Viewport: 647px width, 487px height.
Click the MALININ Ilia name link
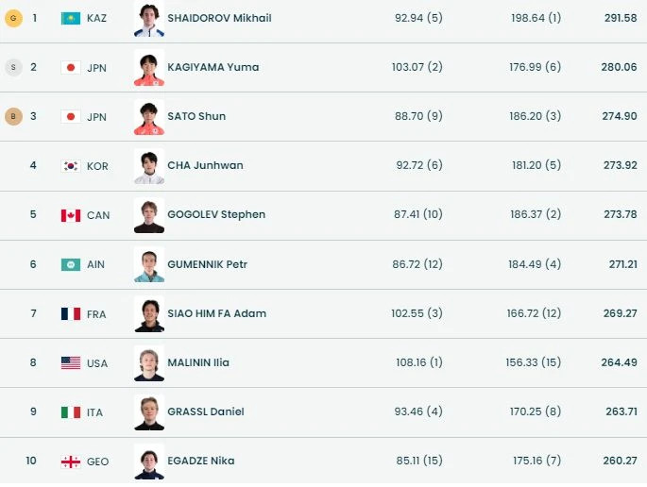point(197,362)
